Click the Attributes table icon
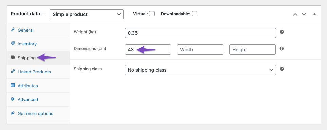 tap(13, 85)
